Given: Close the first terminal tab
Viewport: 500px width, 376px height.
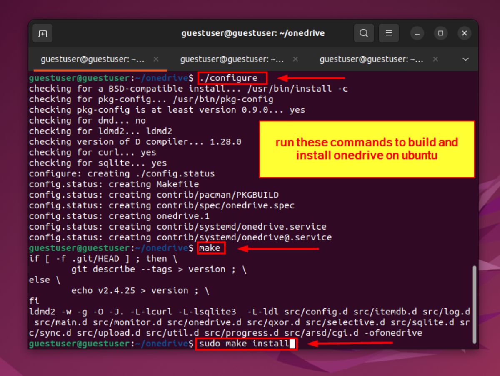Looking at the screenshot, I should coord(155,59).
